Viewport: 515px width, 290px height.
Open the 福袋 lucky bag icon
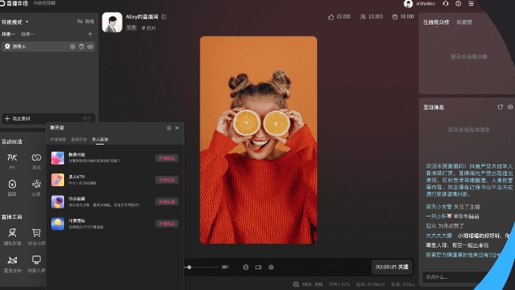coord(12,185)
